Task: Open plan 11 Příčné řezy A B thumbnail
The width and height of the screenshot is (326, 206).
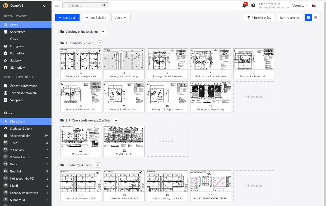Action: coord(81,141)
